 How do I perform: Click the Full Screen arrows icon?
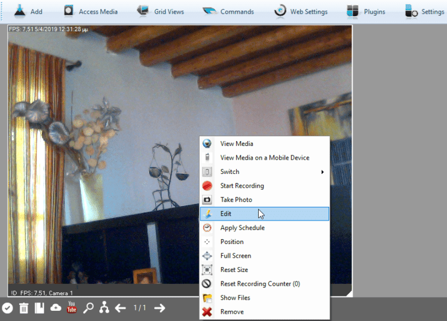click(207, 256)
